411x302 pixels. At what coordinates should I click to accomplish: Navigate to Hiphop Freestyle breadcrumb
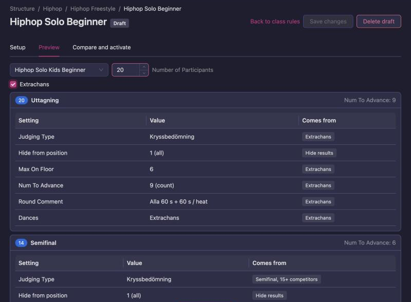(x=93, y=9)
